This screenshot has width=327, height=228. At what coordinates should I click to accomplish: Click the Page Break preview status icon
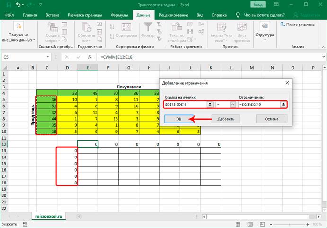[262, 224]
